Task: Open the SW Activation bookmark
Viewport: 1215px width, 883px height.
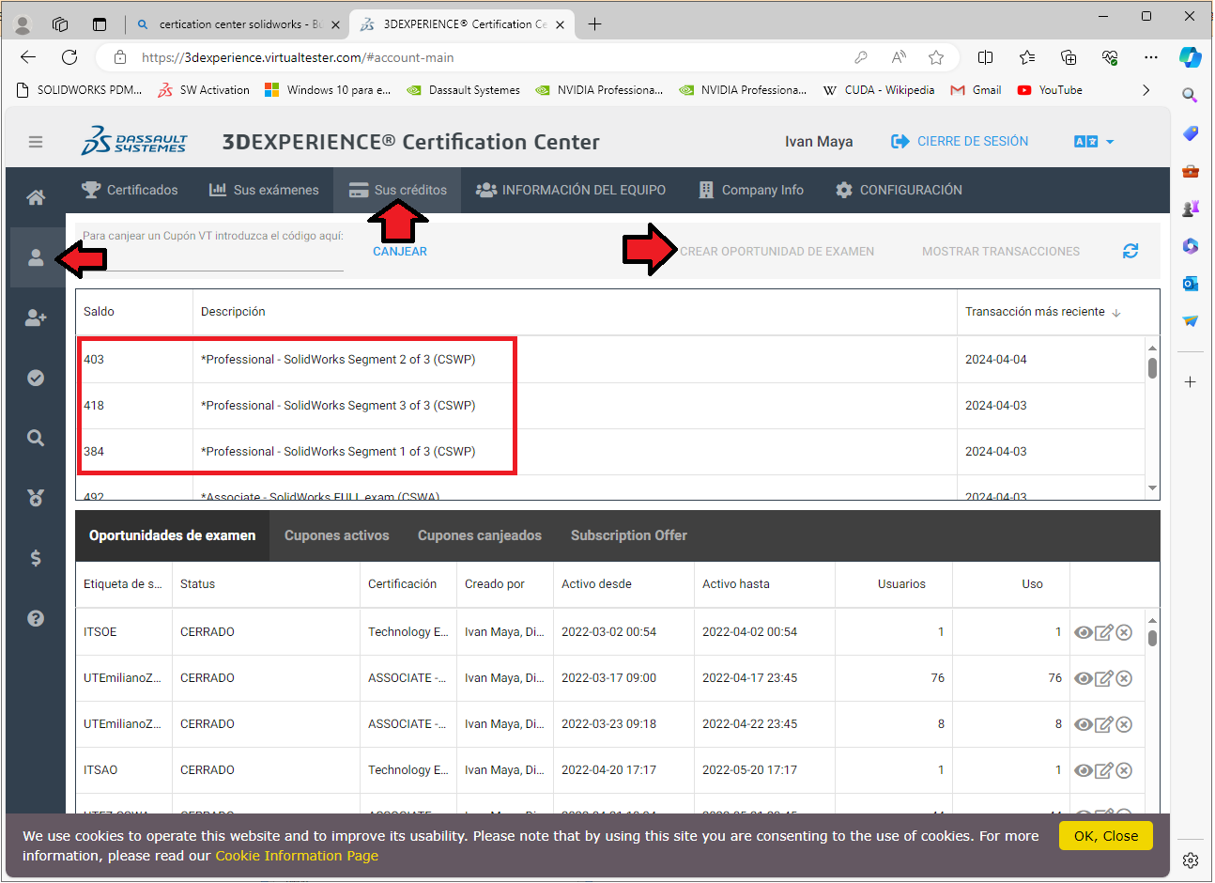Action: click(x=204, y=90)
